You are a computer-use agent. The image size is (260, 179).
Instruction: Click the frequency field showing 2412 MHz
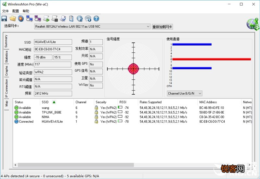click(x=53, y=93)
